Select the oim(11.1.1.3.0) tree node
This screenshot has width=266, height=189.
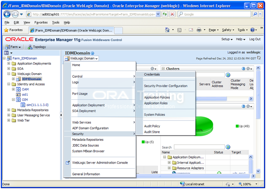coord(37,105)
